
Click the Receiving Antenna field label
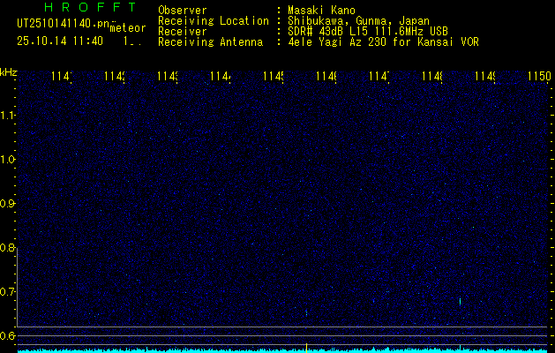pos(210,41)
